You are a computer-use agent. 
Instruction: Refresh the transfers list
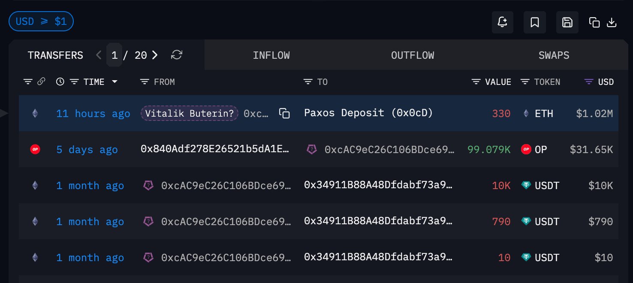pos(177,55)
